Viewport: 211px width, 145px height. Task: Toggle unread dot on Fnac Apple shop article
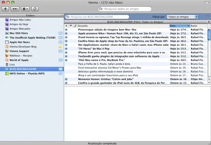coord(66,41)
